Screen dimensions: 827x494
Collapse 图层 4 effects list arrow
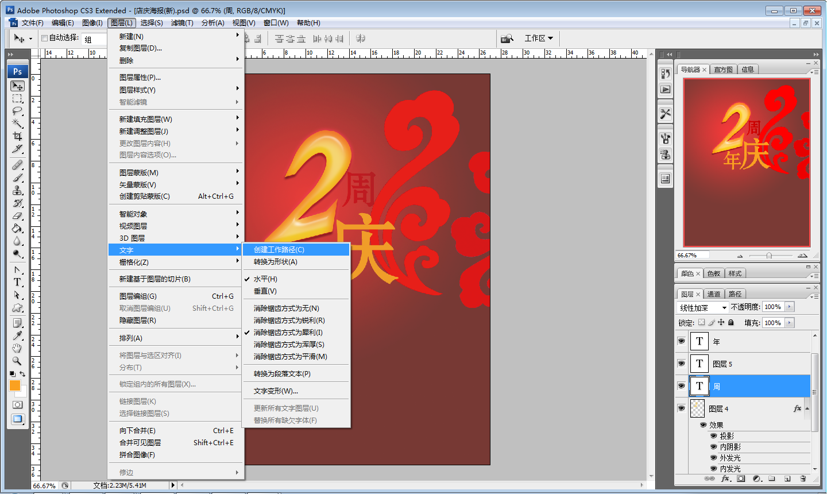coord(807,408)
